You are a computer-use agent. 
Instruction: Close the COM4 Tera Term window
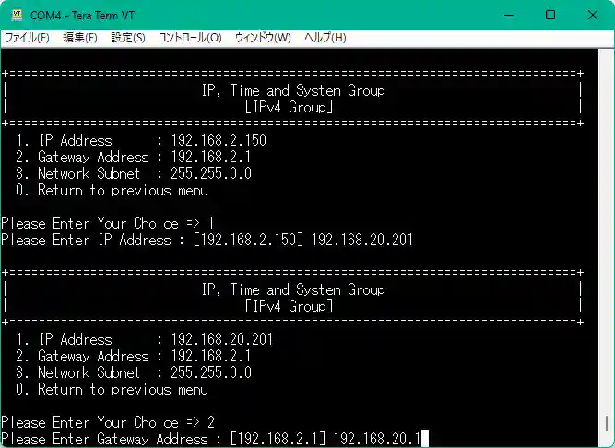pyautogui.click(x=592, y=15)
